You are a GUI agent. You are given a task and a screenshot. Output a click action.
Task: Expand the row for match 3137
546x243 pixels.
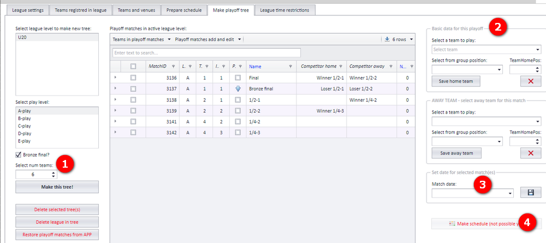[x=115, y=89]
